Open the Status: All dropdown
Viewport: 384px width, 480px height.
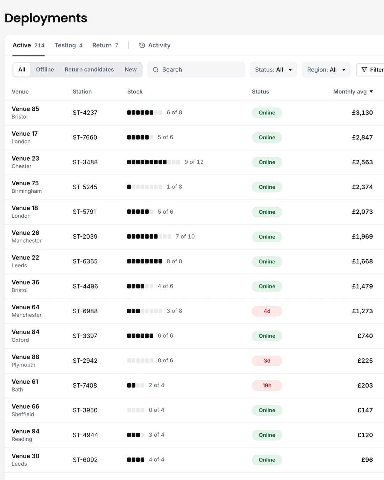point(273,70)
